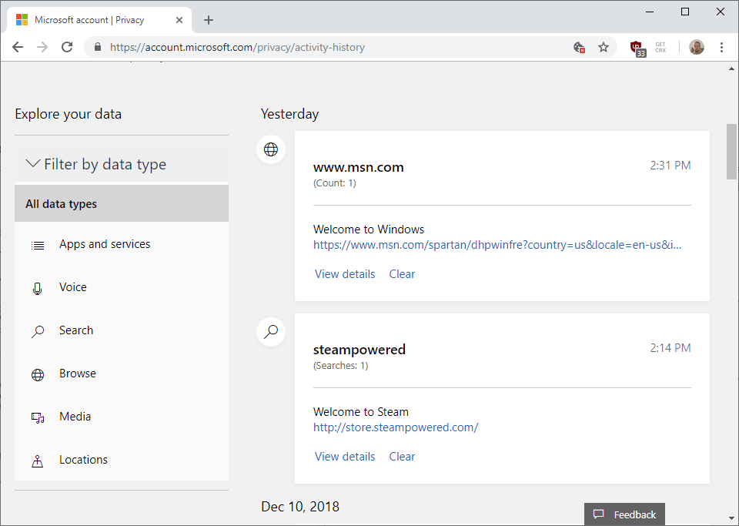Image resolution: width=739 pixels, height=526 pixels.
Task: Select the Apps and services filter icon
Action: click(38, 244)
